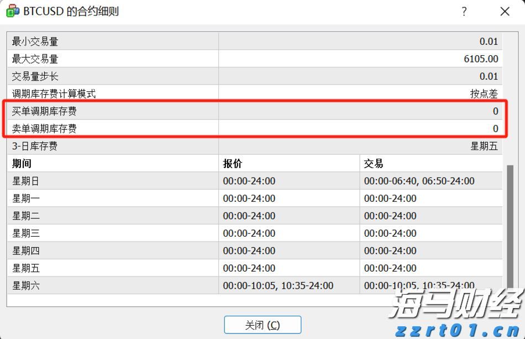Image resolution: width=525 pixels, height=339 pixels.
Task: Select the 调期库存费计算模式 row
Action: pos(111,93)
